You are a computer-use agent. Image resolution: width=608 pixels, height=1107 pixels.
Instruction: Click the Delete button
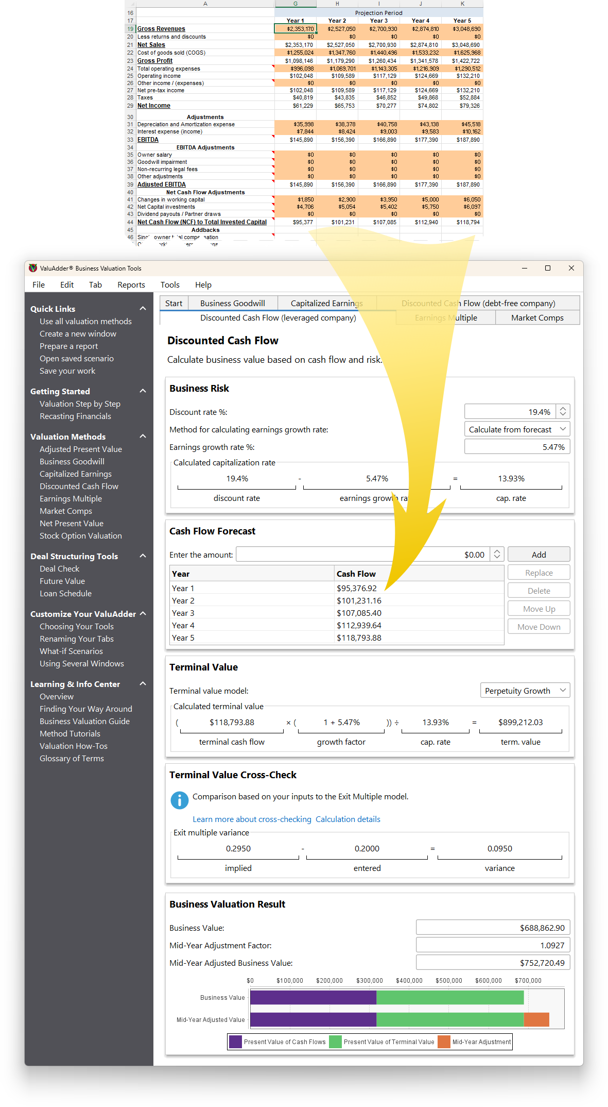pos(539,591)
